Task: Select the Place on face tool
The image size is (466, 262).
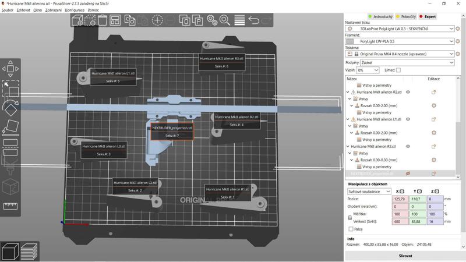Action: pyautogui.click(x=10, y=127)
